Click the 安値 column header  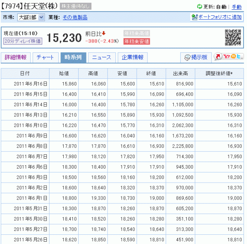coord(122,73)
